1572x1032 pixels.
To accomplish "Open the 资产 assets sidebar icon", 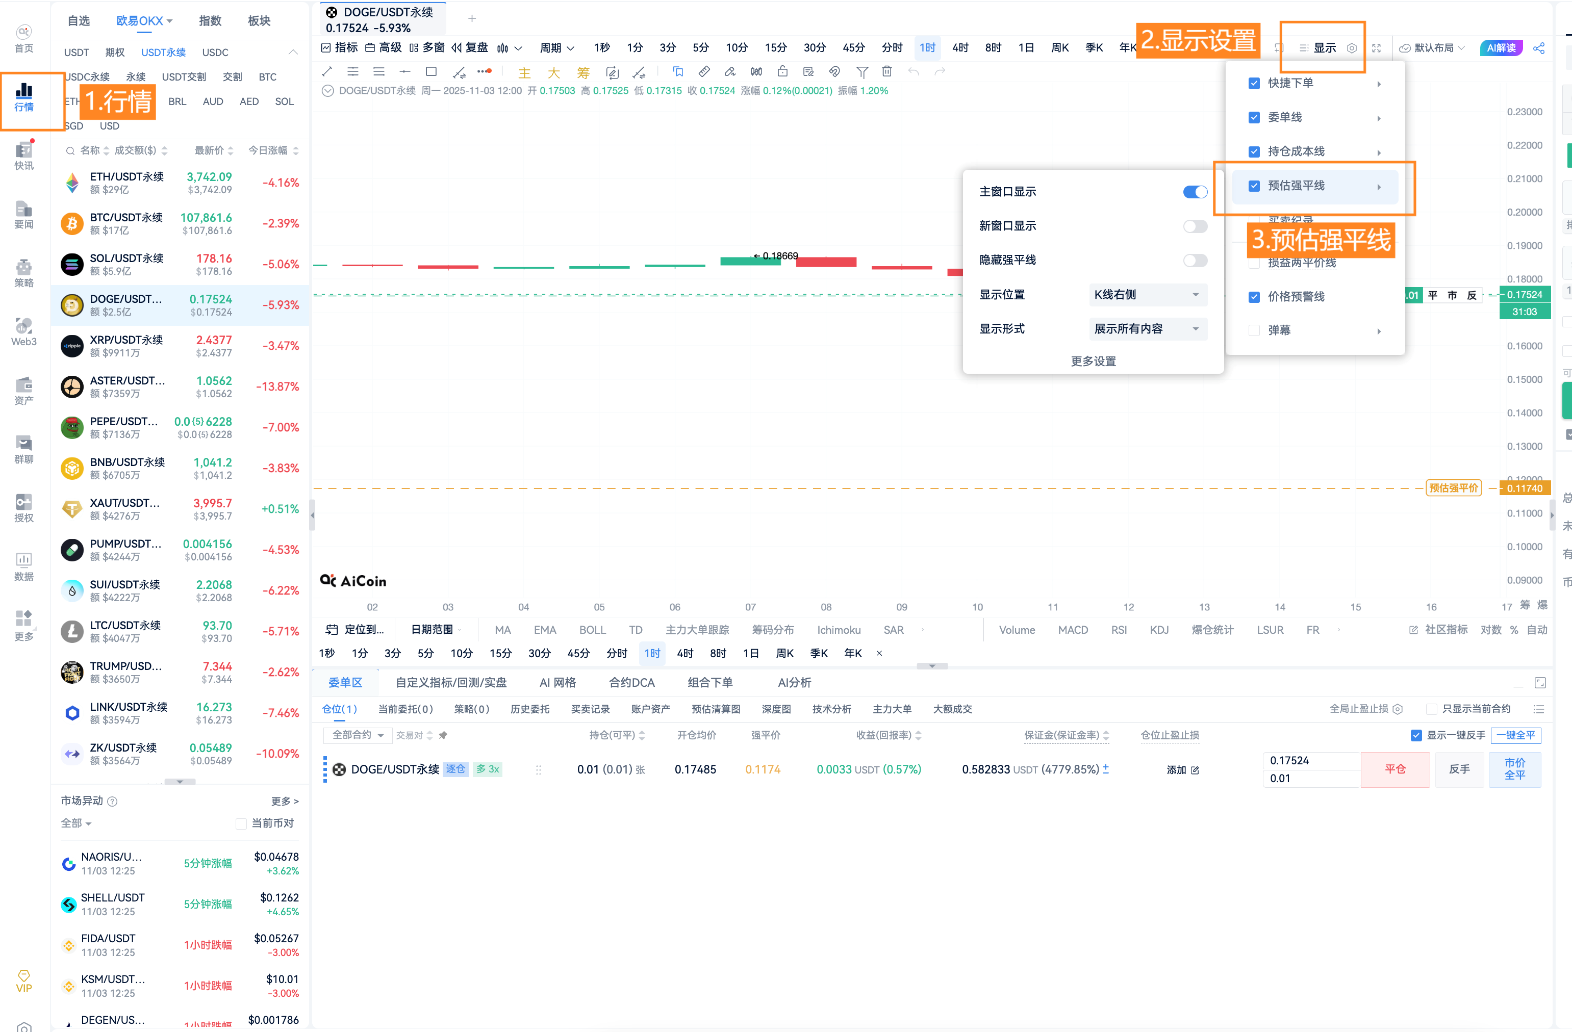I will click(x=24, y=390).
